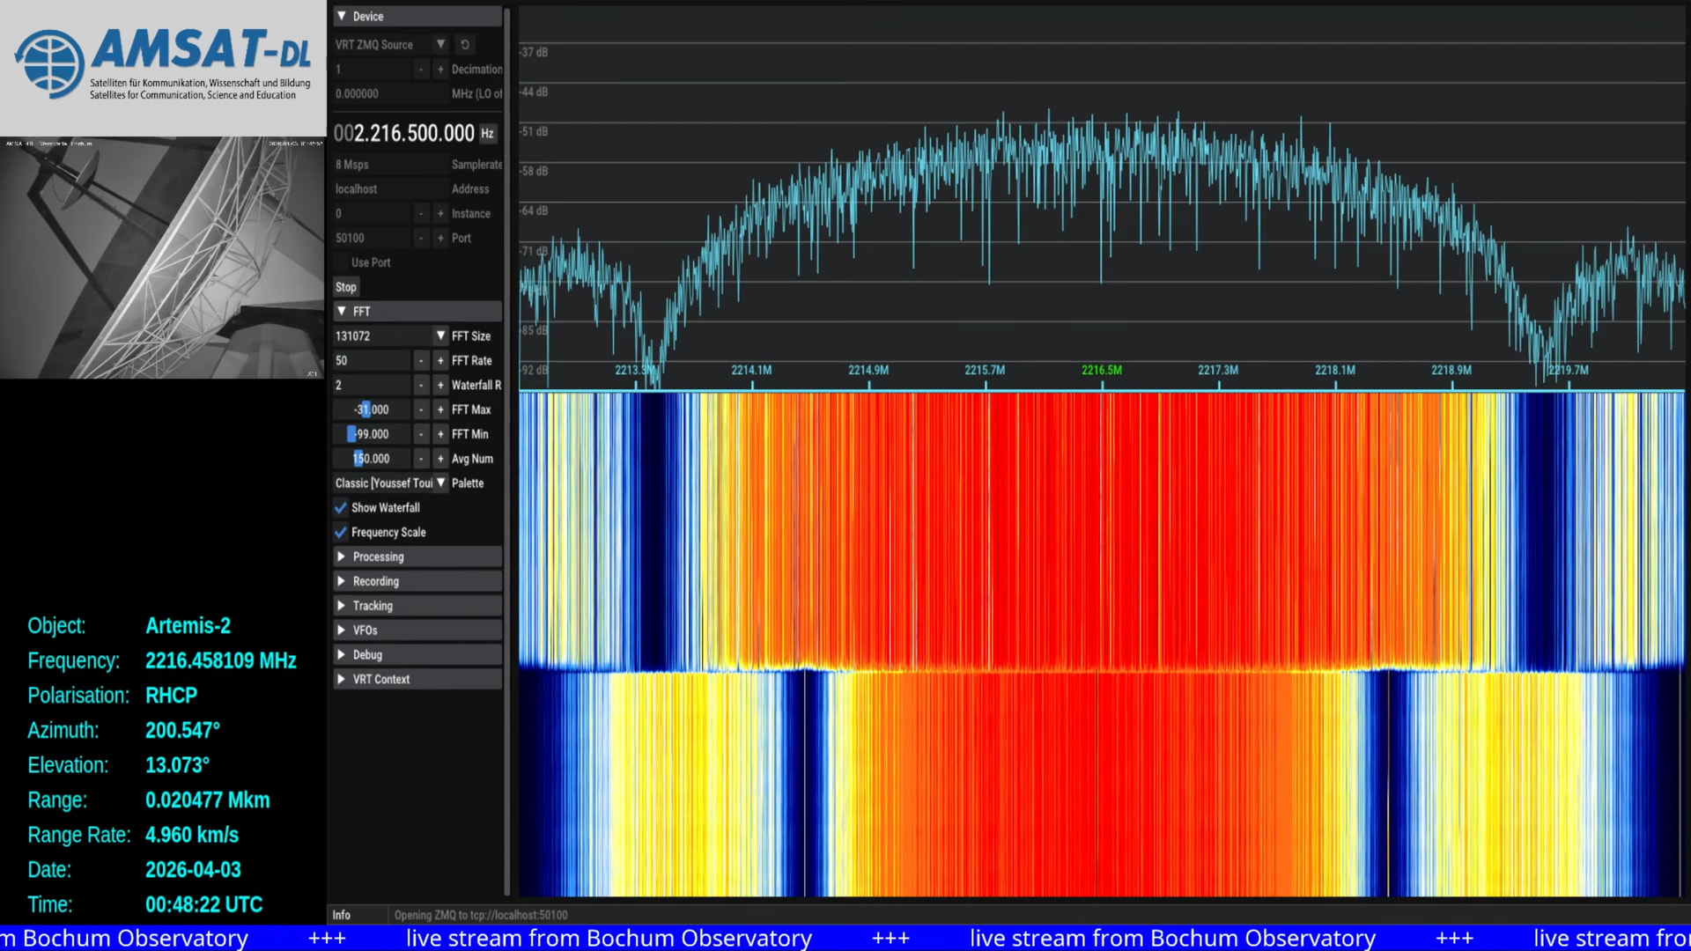Click the FFT Min slider field

coord(372,434)
